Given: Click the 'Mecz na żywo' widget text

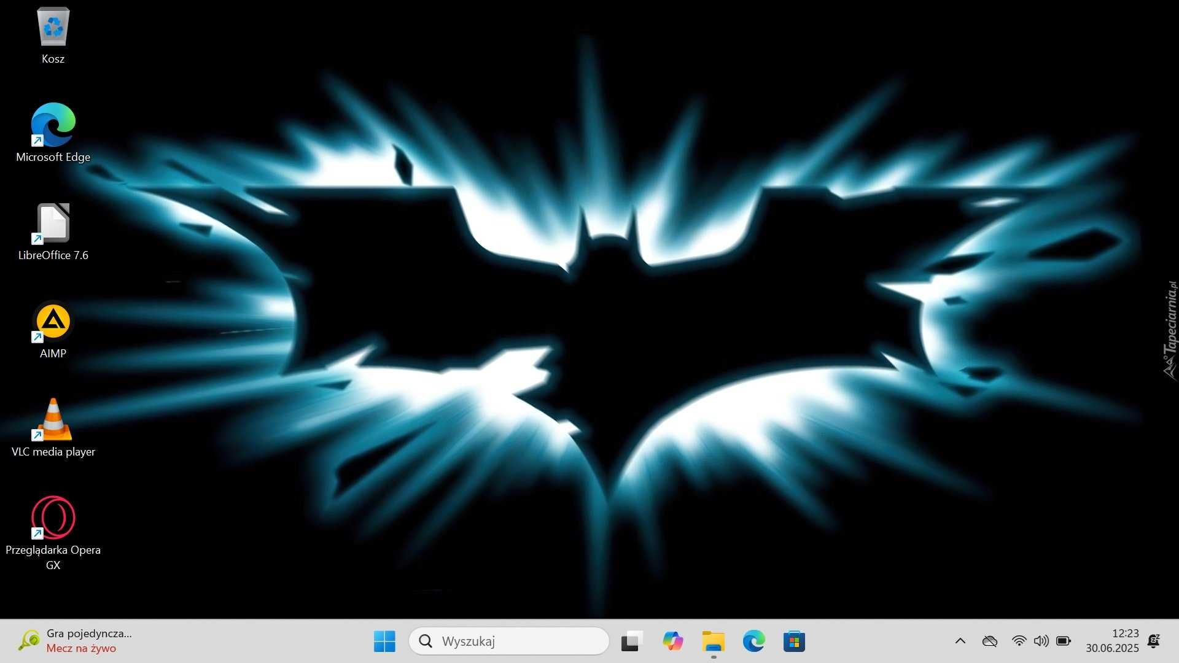Looking at the screenshot, I should coord(81,648).
